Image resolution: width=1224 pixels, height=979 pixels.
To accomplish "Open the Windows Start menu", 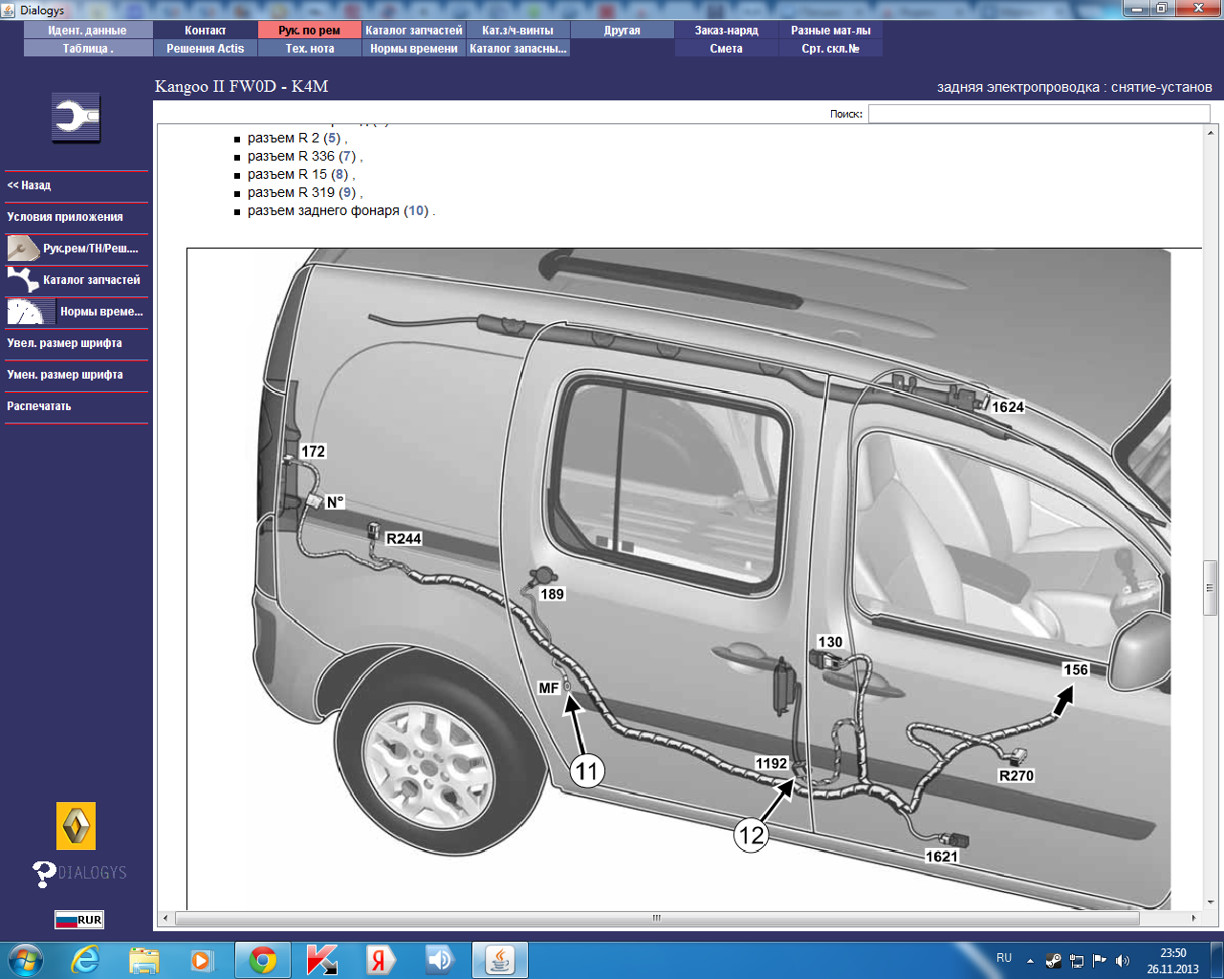I will pyautogui.click(x=26, y=960).
